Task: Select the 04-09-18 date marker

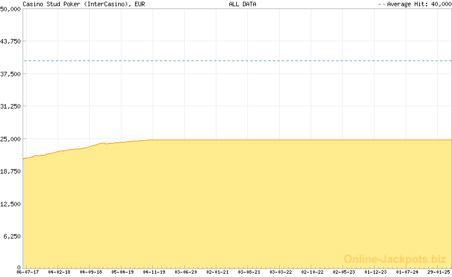Action: point(90,272)
